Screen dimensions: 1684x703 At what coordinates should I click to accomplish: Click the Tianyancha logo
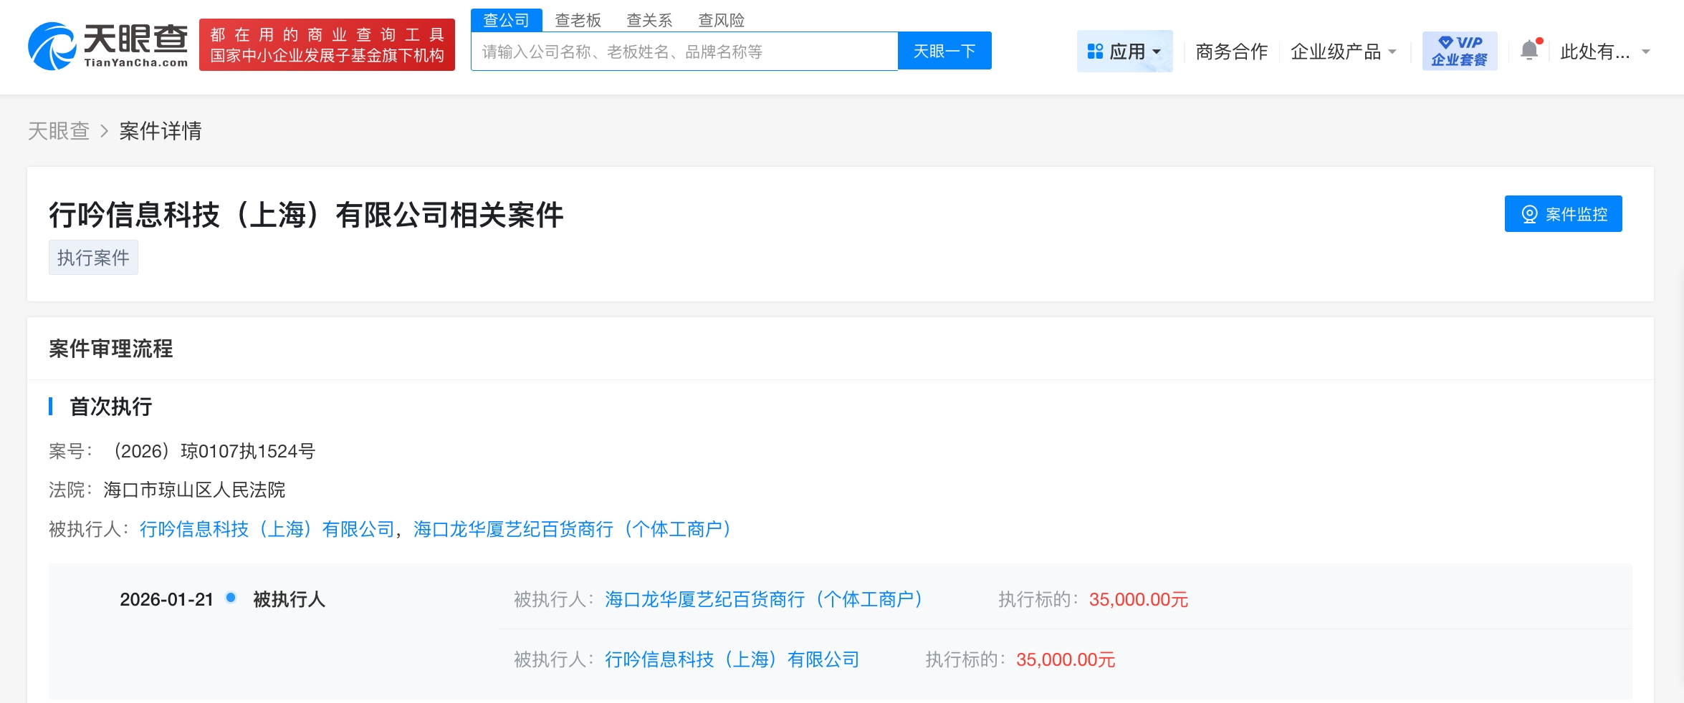(x=107, y=46)
